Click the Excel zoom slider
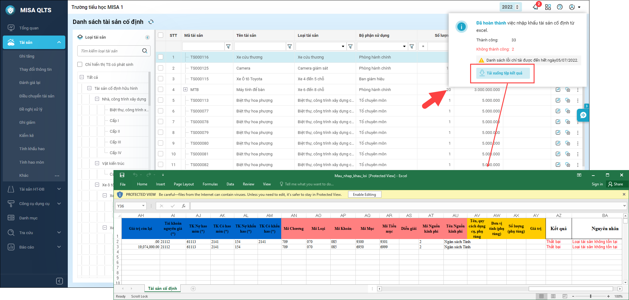Image resolution: width=629 pixels, height=300 pixels. point(590,296)
